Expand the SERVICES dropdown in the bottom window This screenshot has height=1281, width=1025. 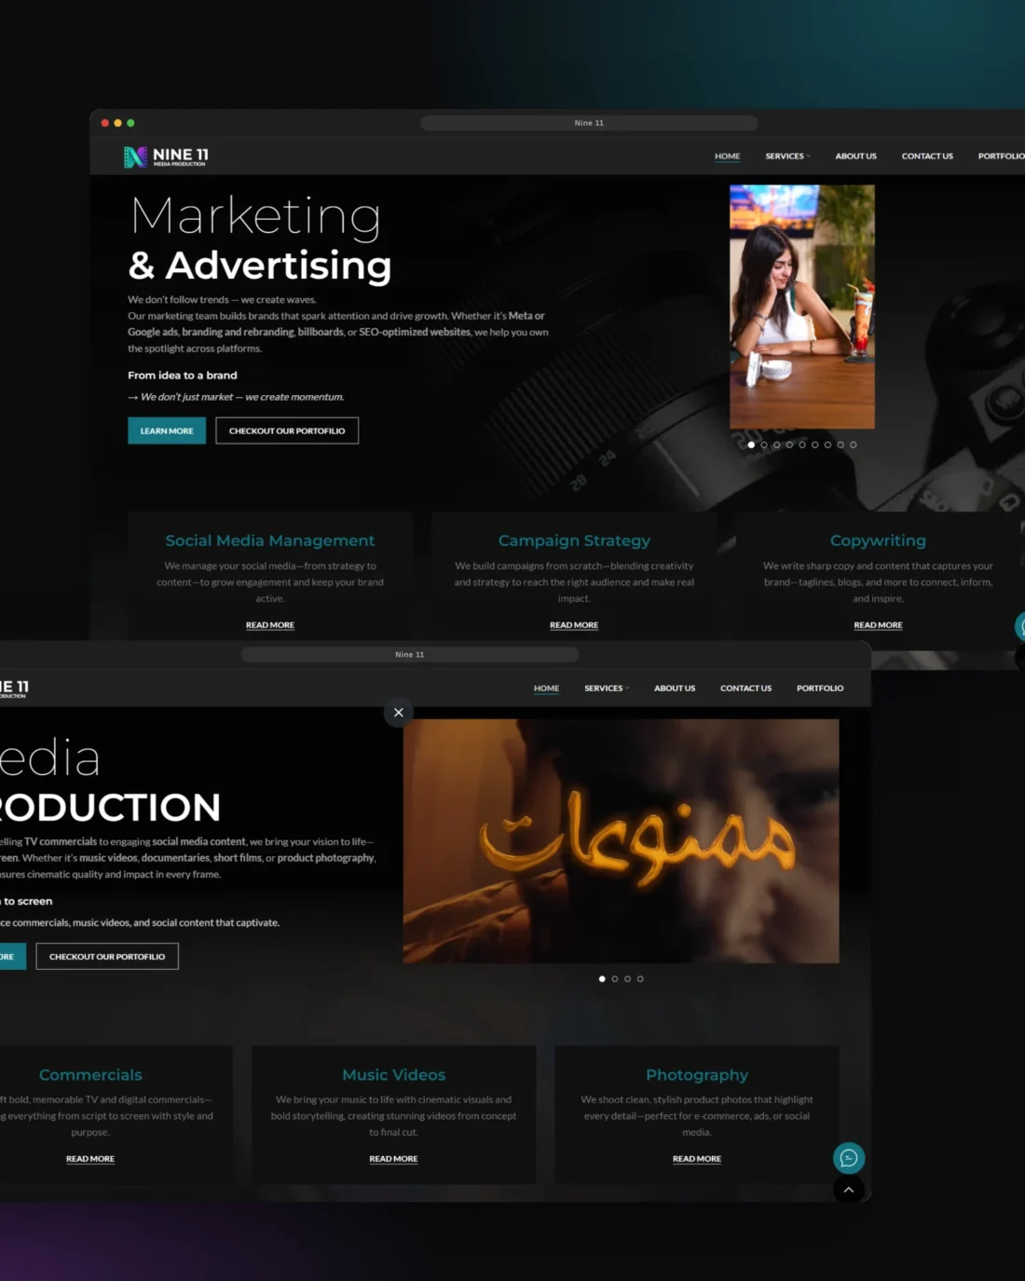click(607, 688)
